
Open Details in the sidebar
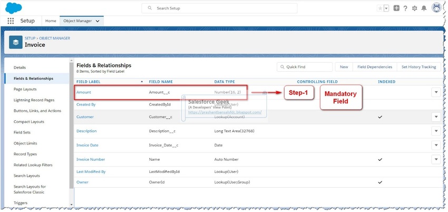pyautogui.click(x=20, y=68)
